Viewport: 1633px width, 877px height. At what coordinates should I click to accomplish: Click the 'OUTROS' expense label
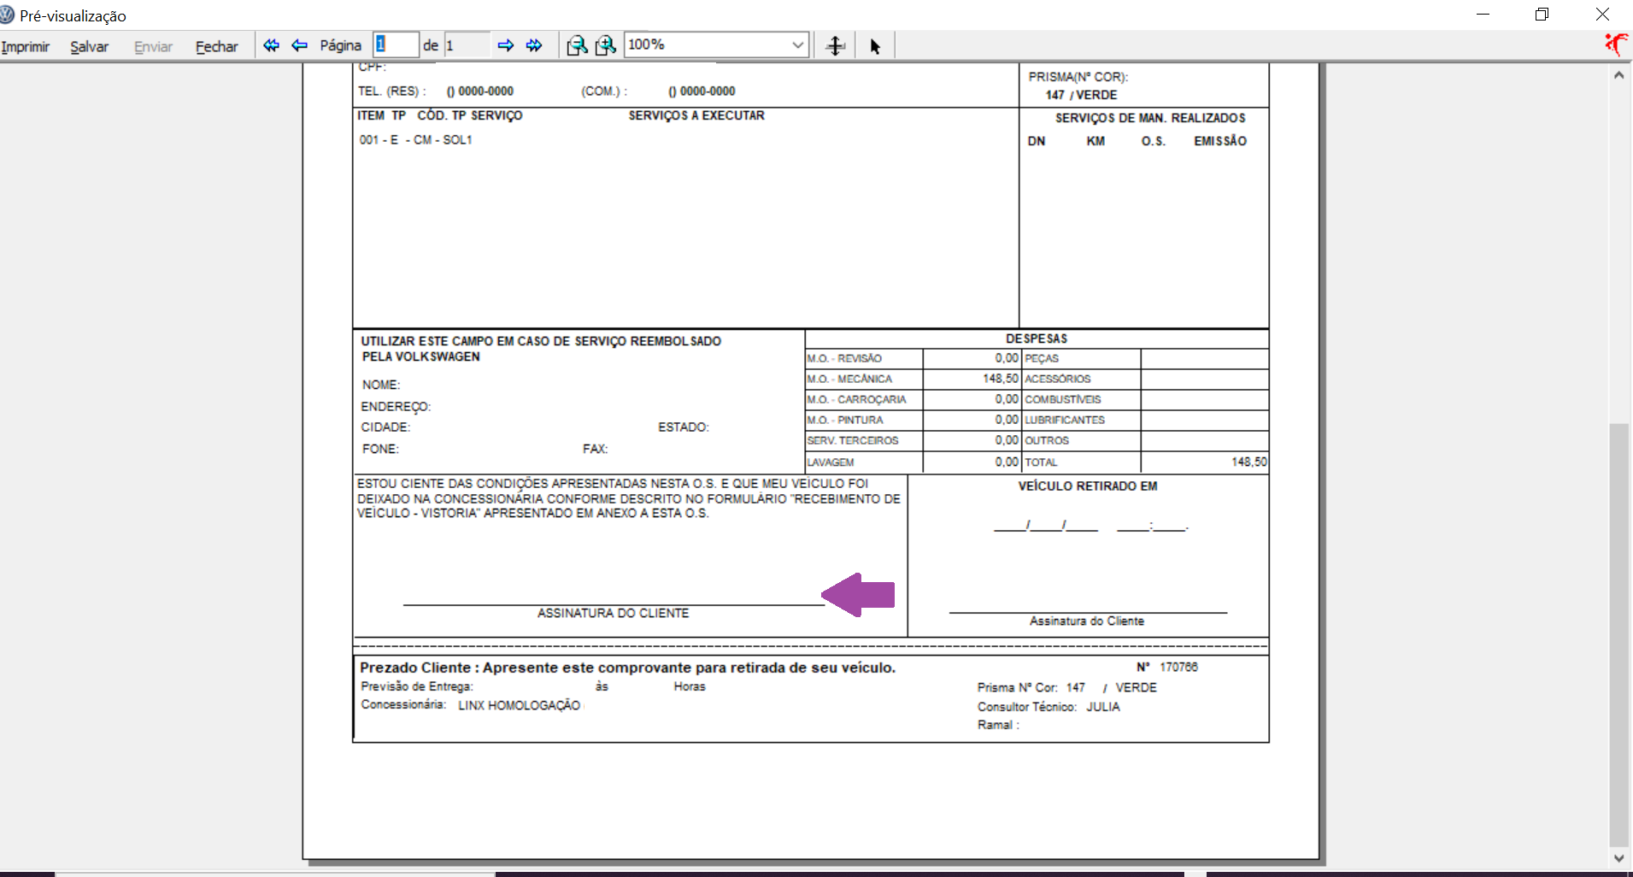click(1047, 440)
